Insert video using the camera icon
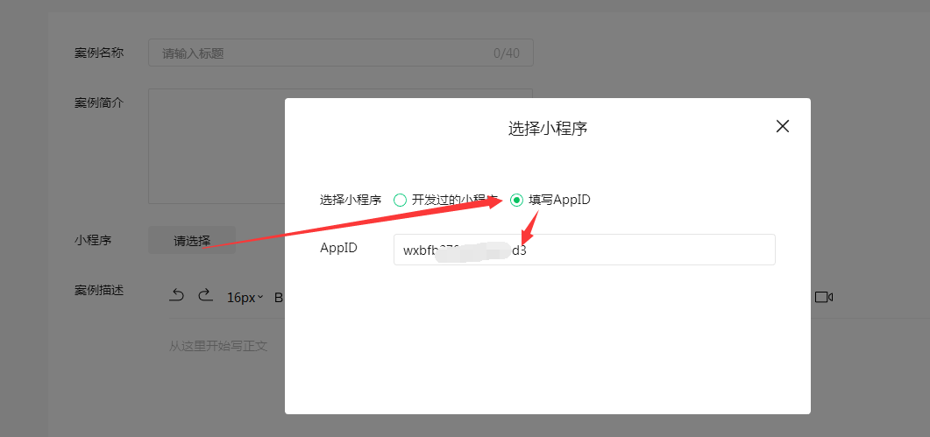Viewport: 930px width, 437px height. 824,297
